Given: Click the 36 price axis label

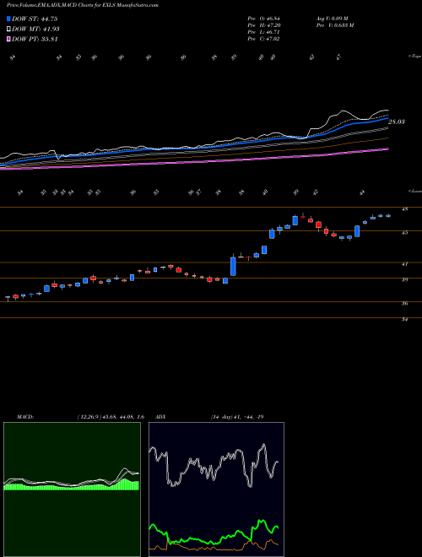Looking at the screenshot, I should pyautogui.click(x=404, y=304).
